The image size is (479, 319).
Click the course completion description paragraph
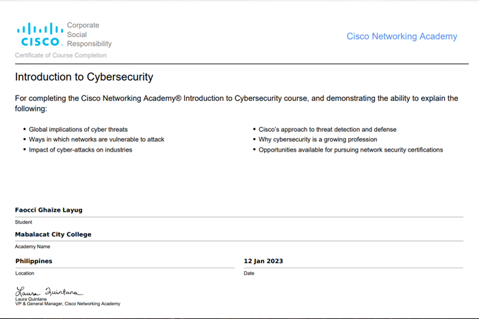(236, 103)
